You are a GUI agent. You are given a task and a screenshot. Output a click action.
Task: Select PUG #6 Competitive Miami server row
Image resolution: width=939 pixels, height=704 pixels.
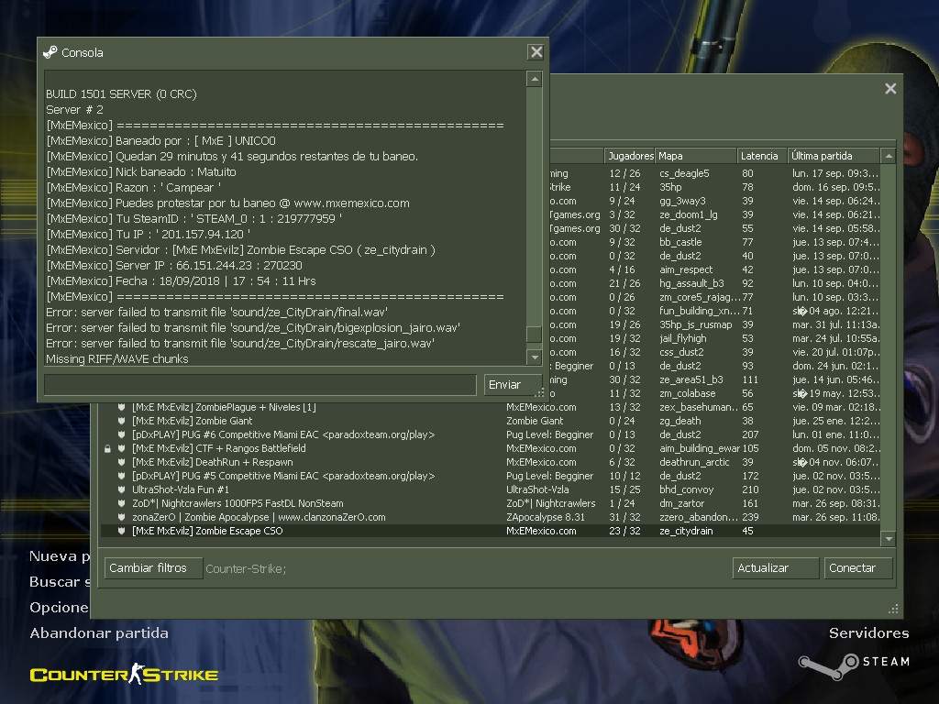491,434
